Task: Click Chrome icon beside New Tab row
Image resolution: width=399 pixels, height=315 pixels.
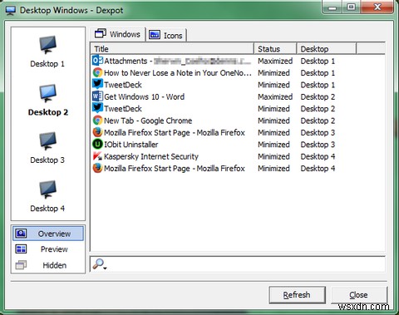Action: tap(97, 121)
